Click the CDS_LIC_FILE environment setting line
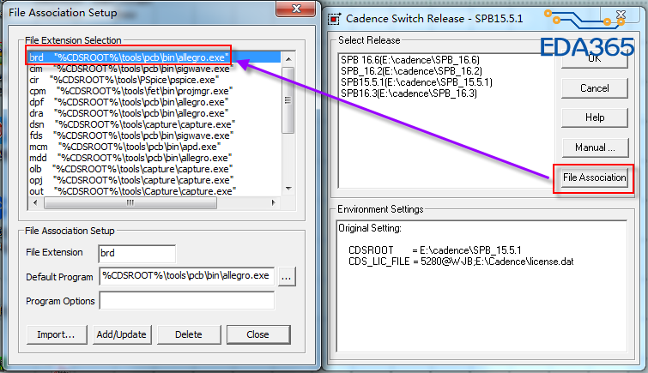Image resolution: width=648 pixels, height=373 pixels. (x=461, y=262)
